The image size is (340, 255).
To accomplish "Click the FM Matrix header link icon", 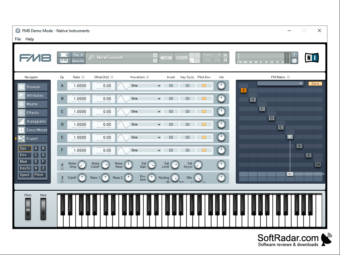I will [x=288, y=77].
